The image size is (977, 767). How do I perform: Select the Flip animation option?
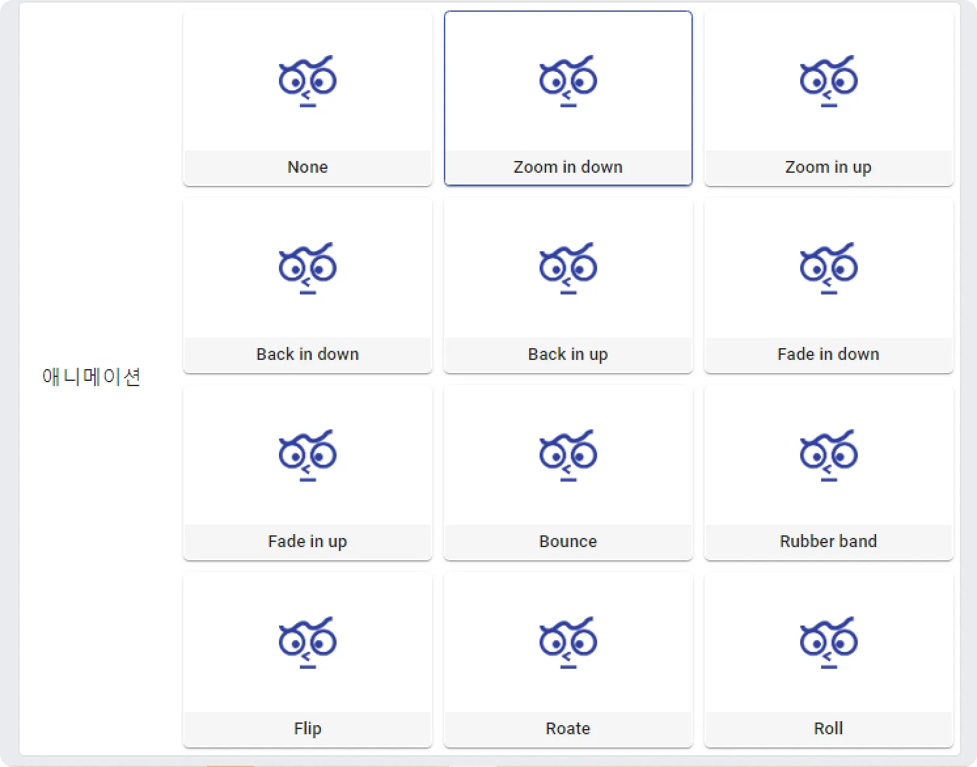(x=307, y=660)
